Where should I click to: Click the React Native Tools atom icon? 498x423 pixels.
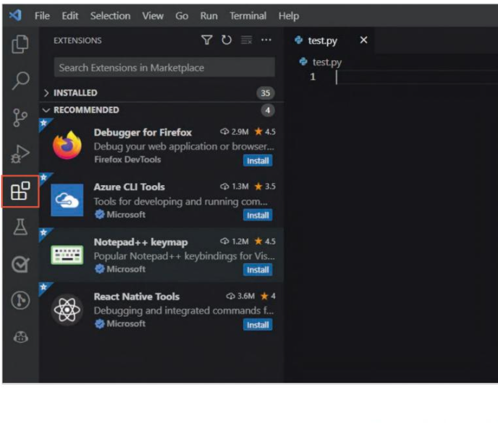coord(67,309)
